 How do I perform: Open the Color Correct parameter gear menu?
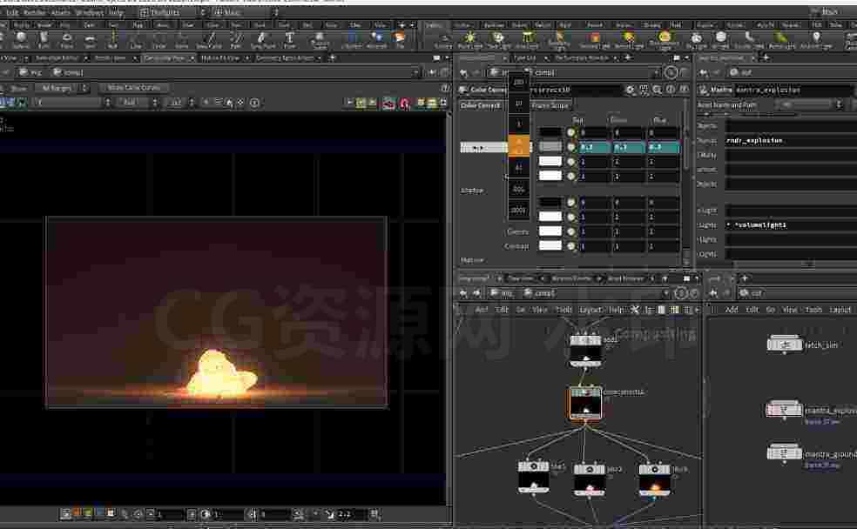click(x=631, y=90)
